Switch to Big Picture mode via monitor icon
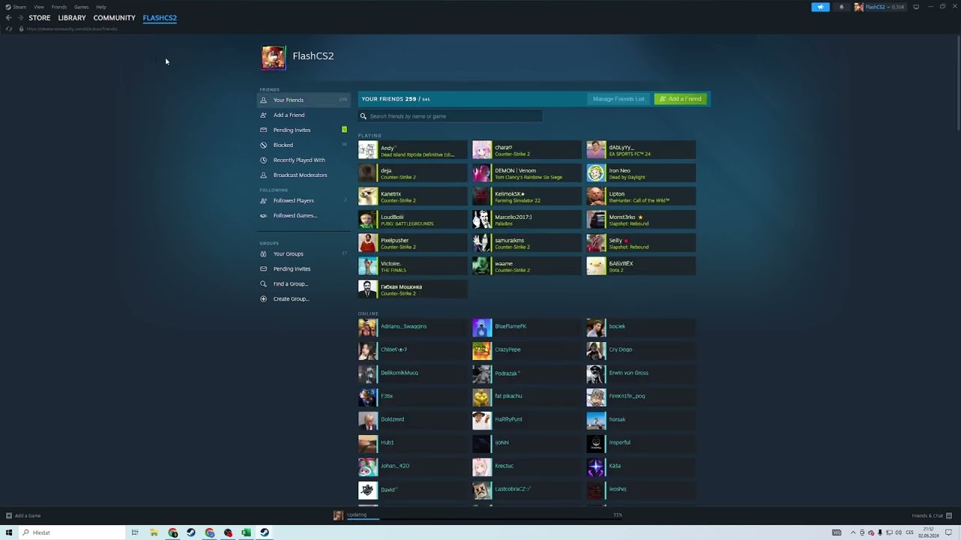Image resolution: width=961 pixels, height=540 pixels. pos(916,7)
